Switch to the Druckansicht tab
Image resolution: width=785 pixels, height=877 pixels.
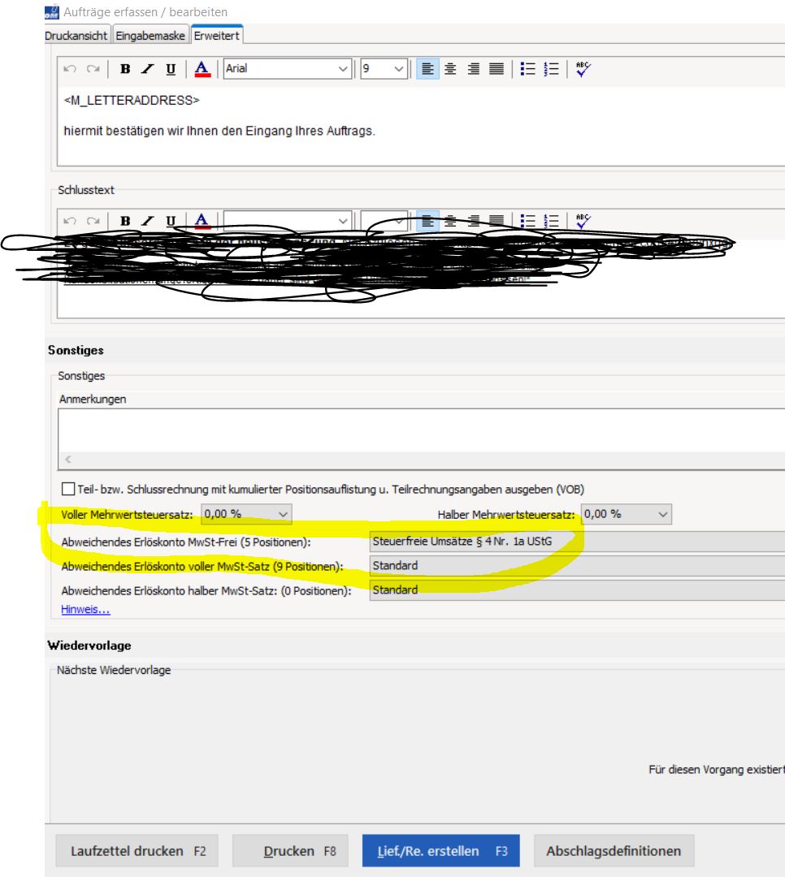pos(76,36)
